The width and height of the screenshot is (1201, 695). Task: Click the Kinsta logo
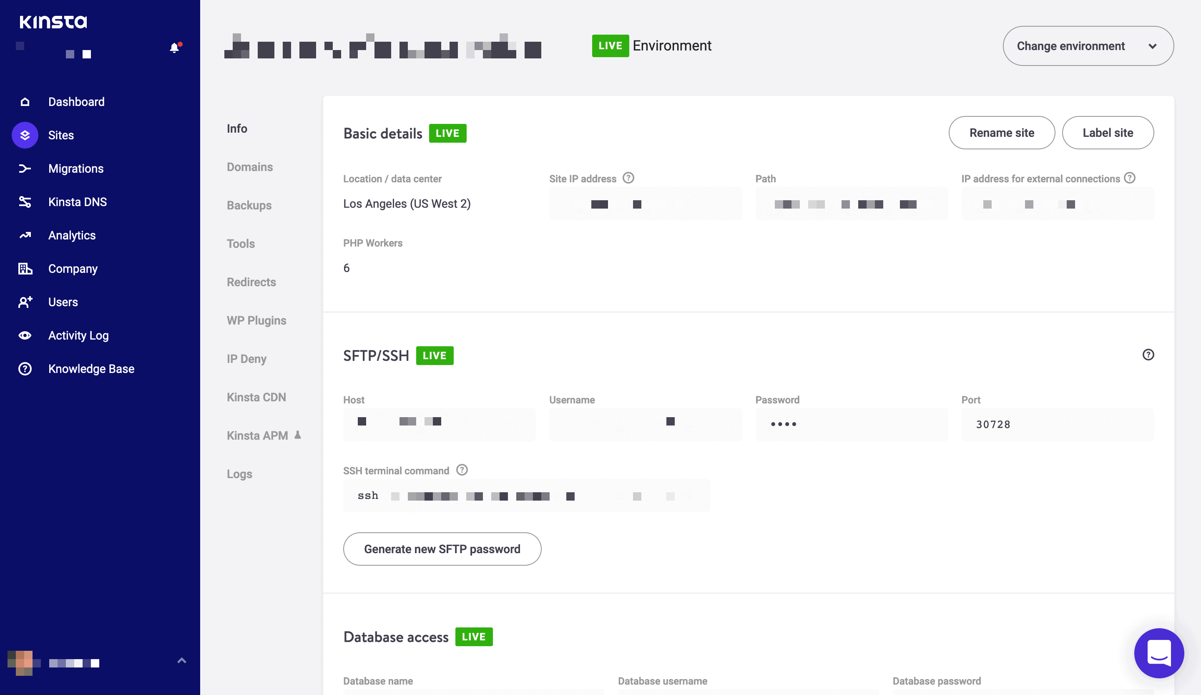53,22
